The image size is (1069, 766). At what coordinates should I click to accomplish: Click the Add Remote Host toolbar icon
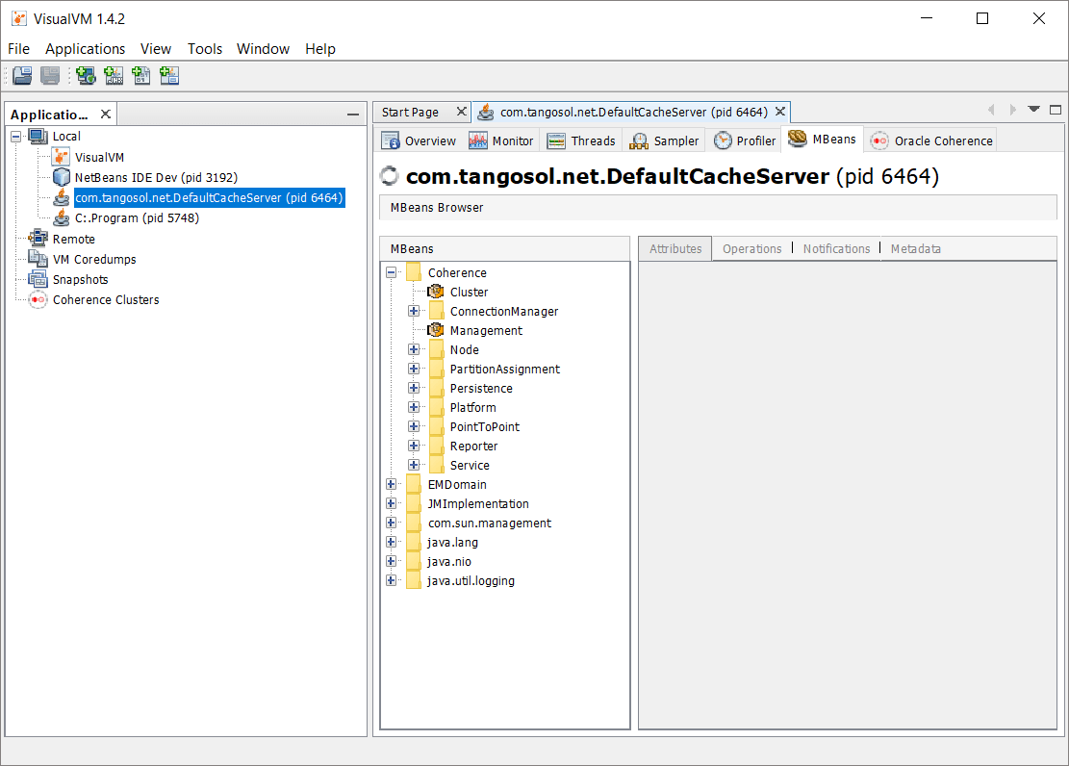coord(86,75)
